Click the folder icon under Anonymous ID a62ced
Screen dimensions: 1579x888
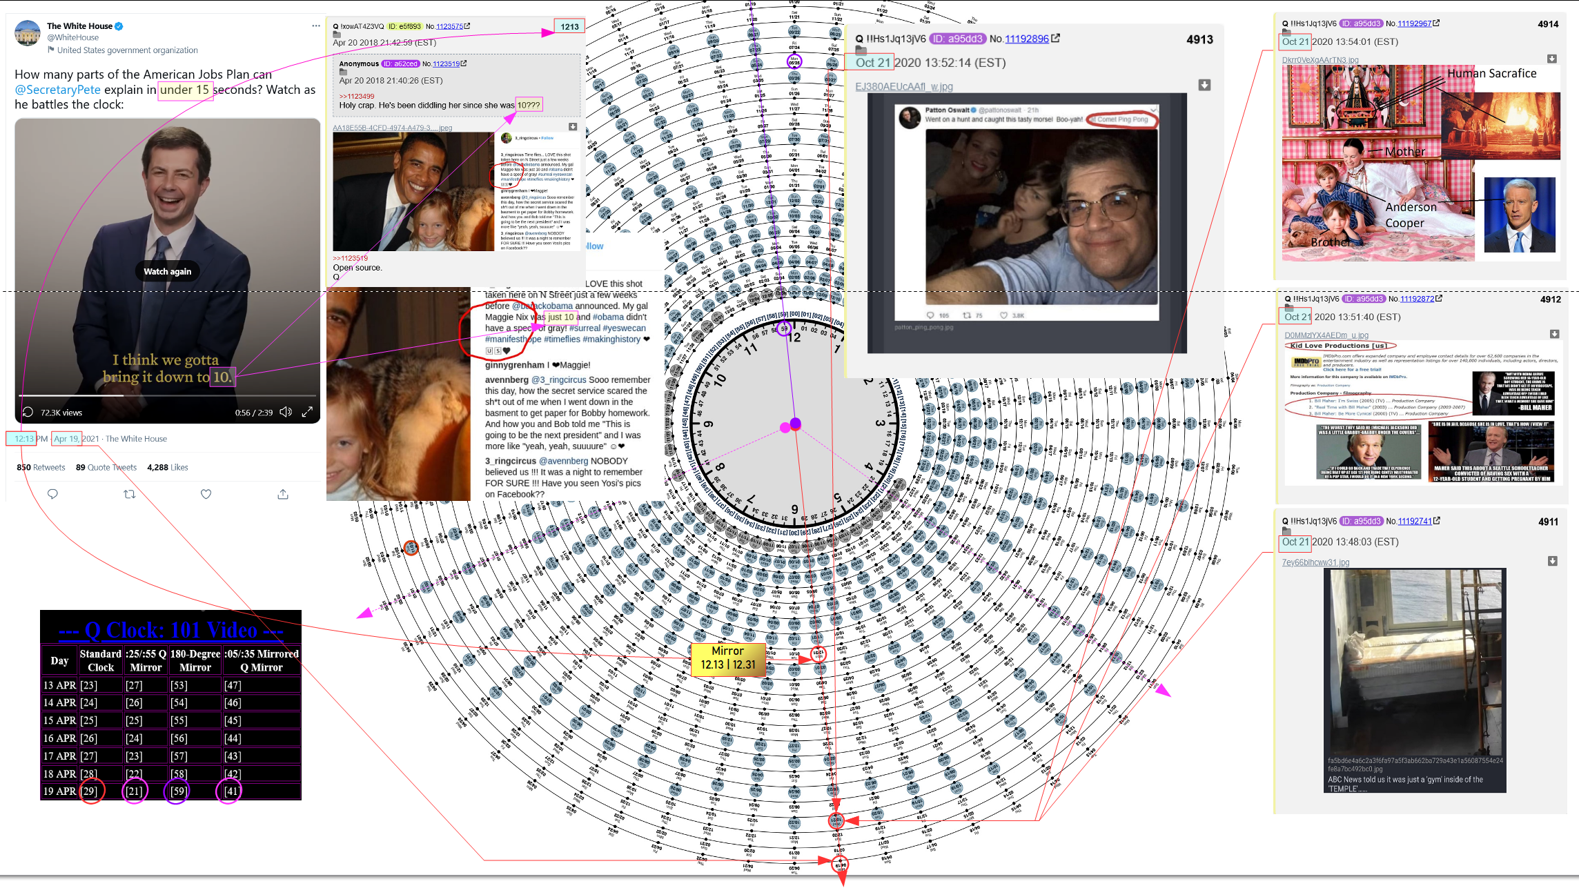343,72
